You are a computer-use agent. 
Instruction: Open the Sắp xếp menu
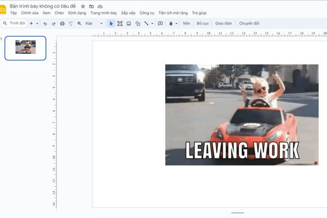coord(128,13)
